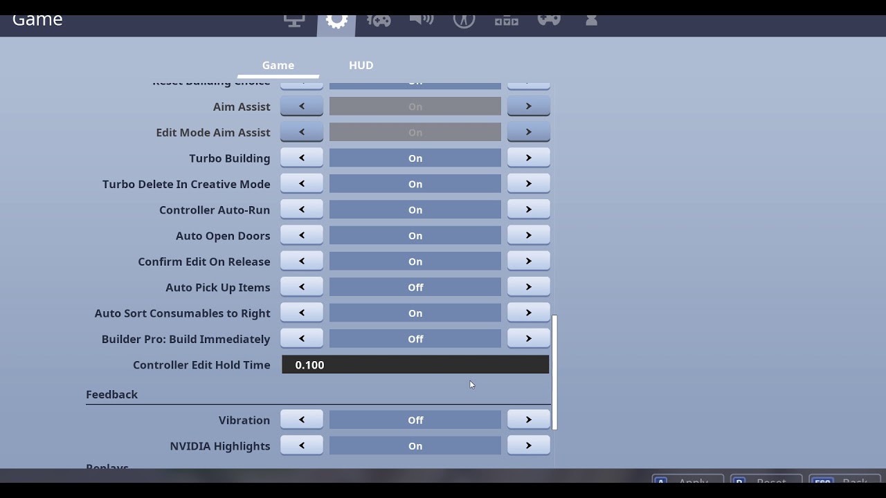Open the Controller layout gamepad icon
Image resolution: width=886 pixels, height=498 pixels.
point(549,19)
